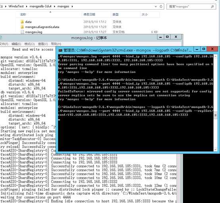
Task: Sort by the 名称 column header
Action: [x=49, y=14]
